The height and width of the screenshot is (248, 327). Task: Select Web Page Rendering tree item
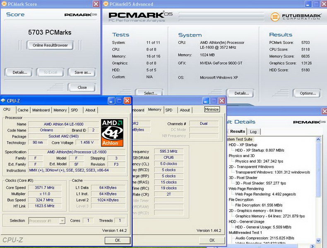point(246,188)
